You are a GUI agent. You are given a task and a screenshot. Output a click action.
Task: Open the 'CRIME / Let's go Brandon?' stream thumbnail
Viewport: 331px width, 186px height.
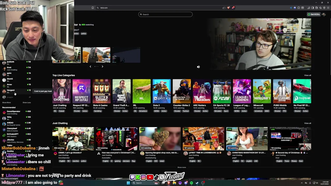point(73,139)
